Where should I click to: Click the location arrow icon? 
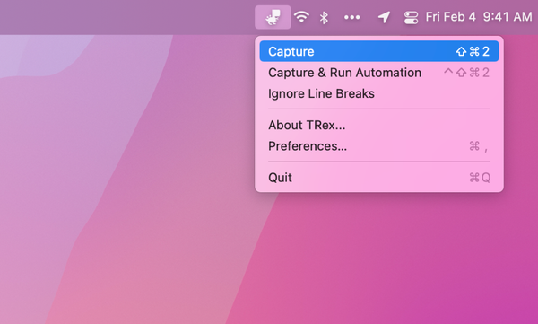pyautogui.click(x=384, y=17)
